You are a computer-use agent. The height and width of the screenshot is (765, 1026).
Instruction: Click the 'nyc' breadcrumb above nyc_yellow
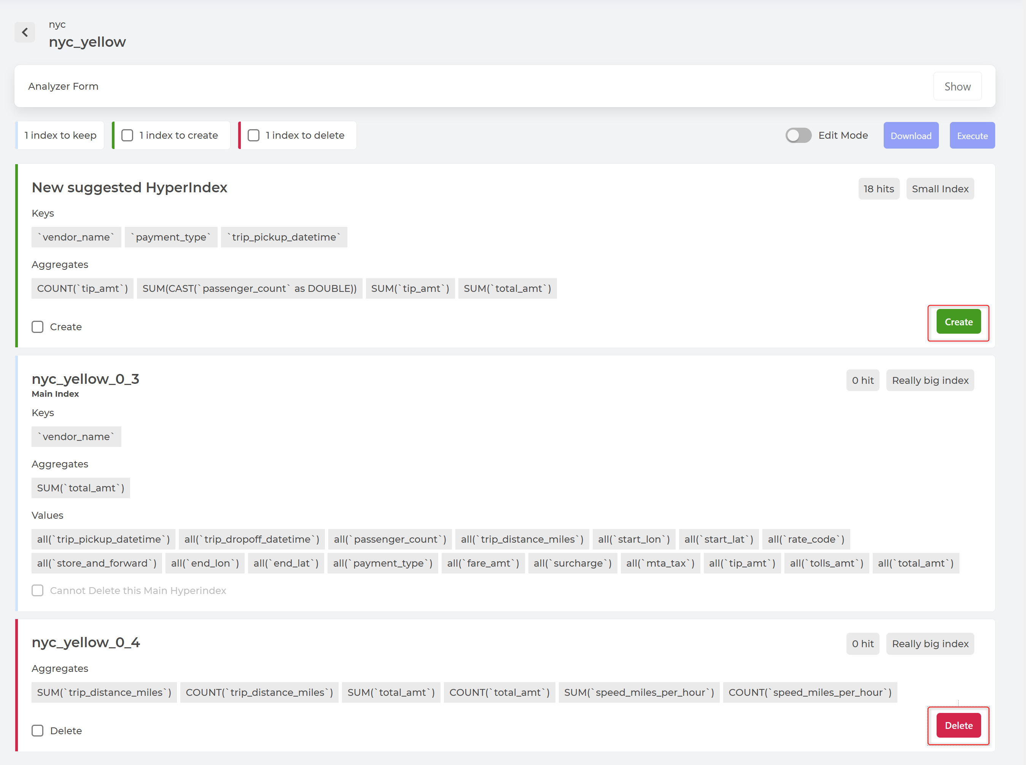click(x=57, y=25)
